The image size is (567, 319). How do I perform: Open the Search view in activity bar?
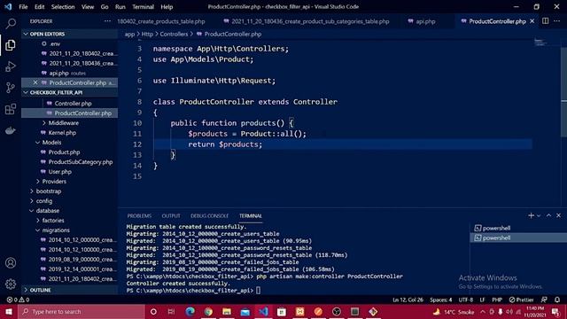tap(11, 24)
